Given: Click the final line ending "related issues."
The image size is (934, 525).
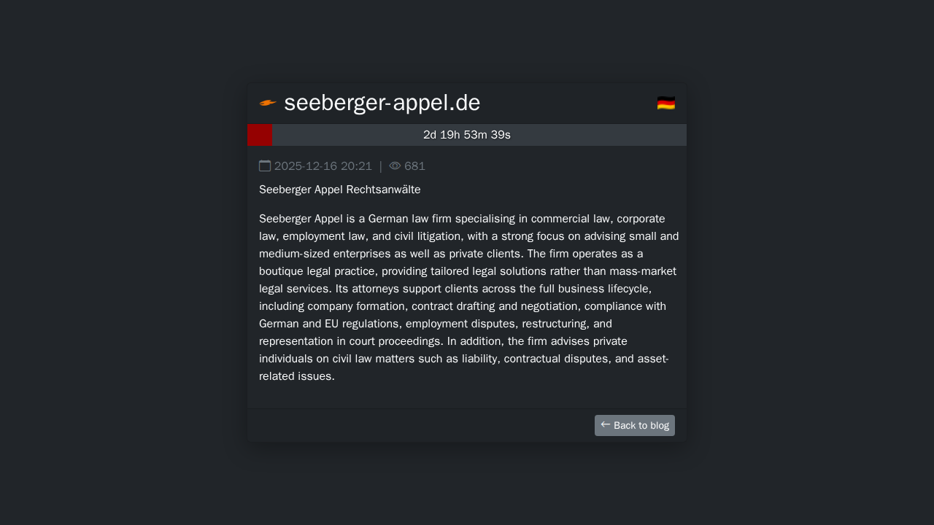Looking at the screenshot, I should [296, 376].
